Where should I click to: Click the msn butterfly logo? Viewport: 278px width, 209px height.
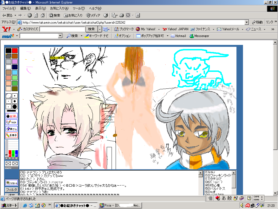[8, 36]
